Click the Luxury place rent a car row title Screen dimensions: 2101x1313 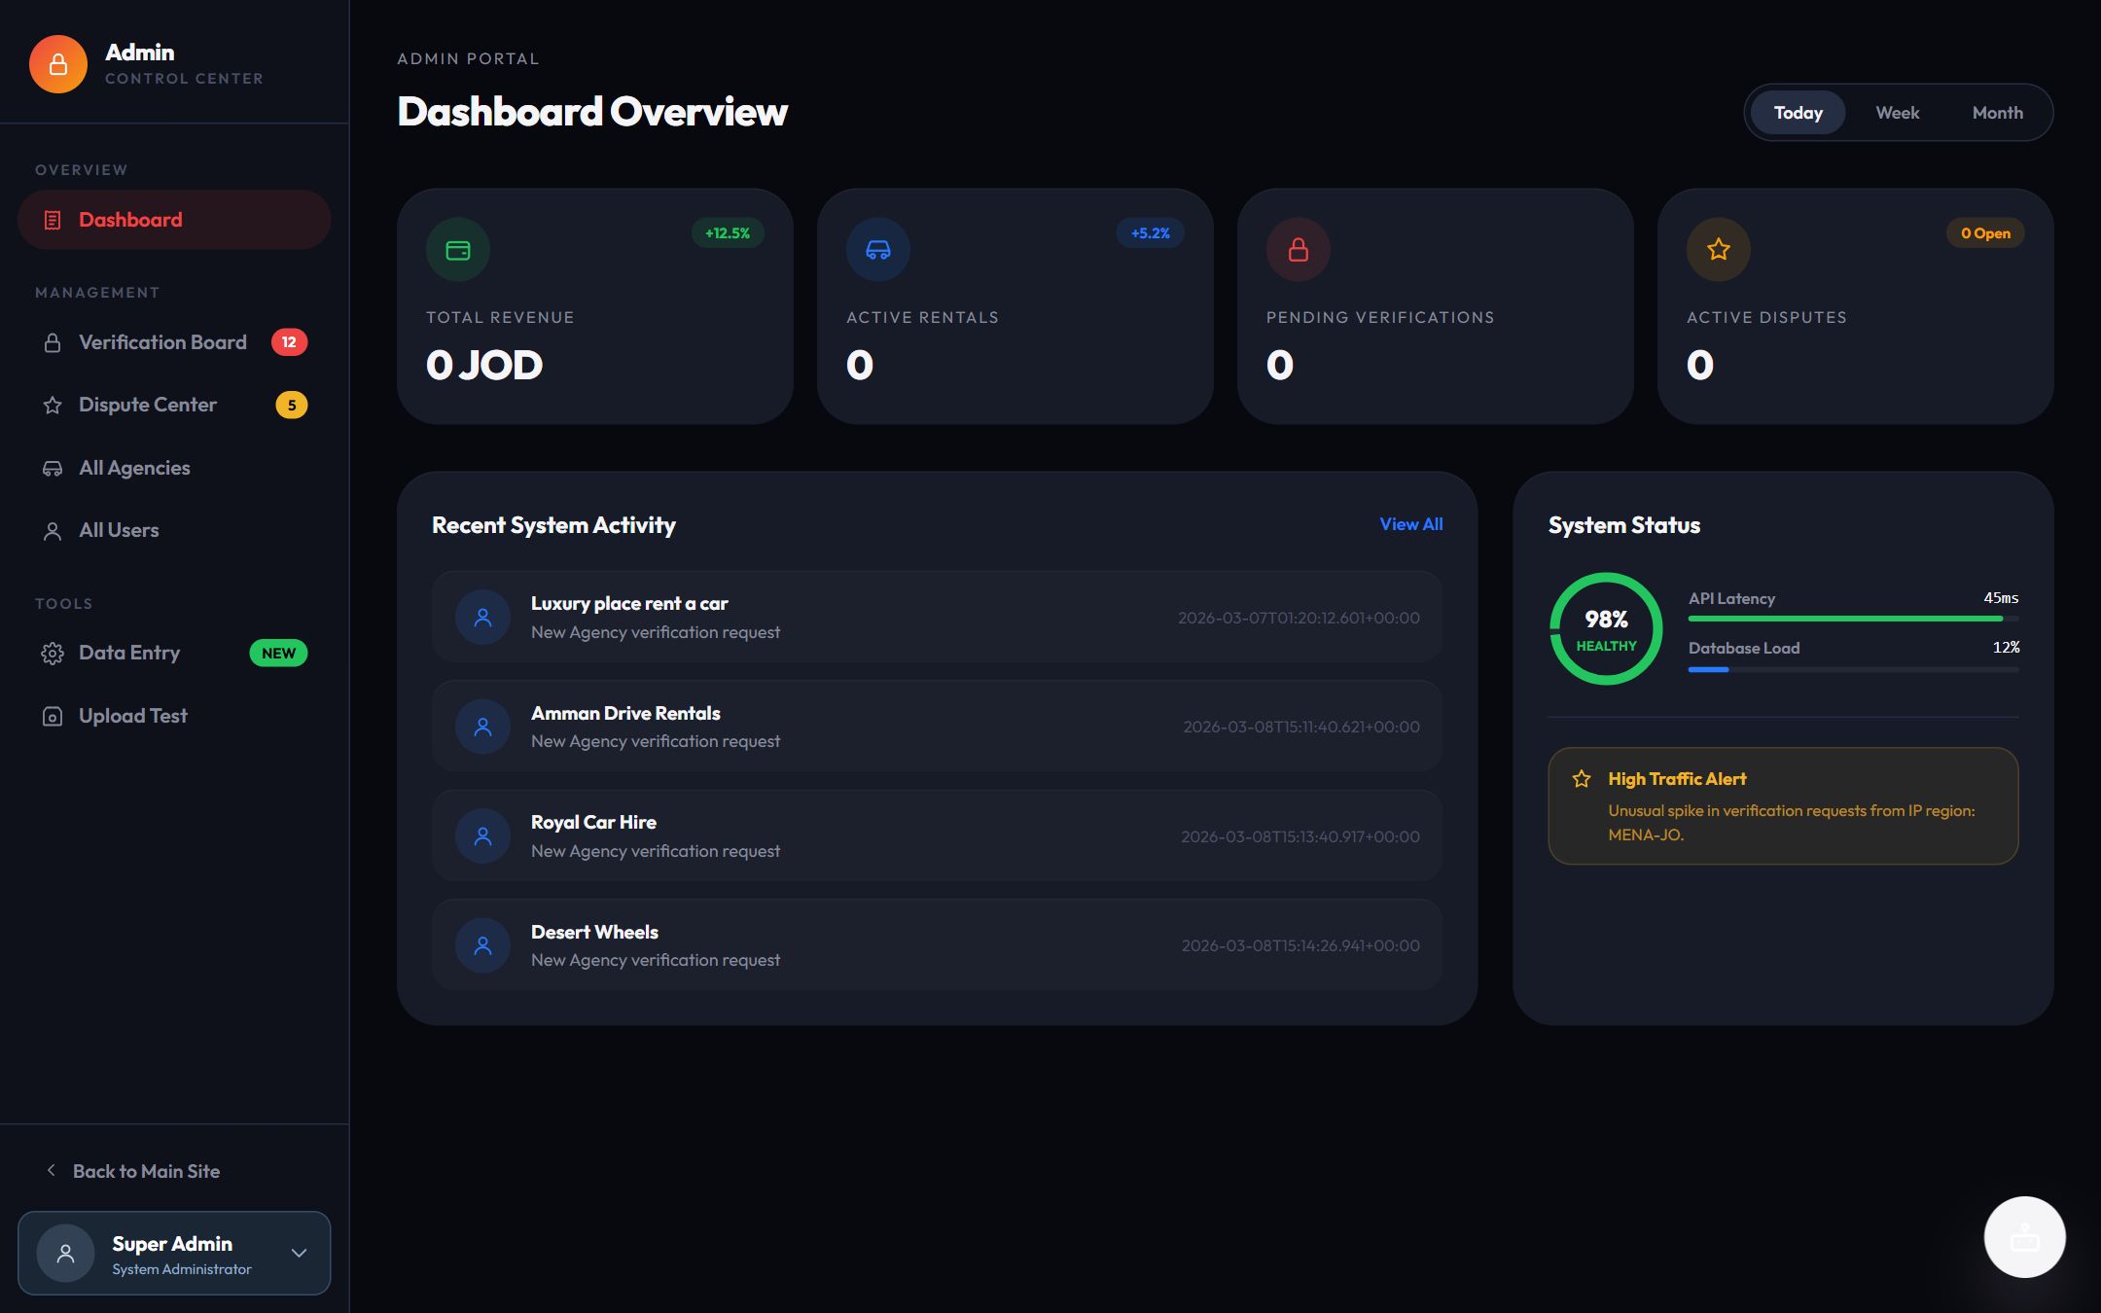629,604
